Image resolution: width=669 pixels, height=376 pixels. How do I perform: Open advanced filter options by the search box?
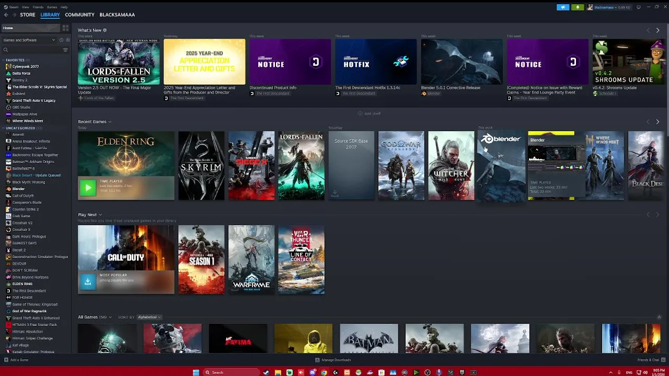[65, 50]
